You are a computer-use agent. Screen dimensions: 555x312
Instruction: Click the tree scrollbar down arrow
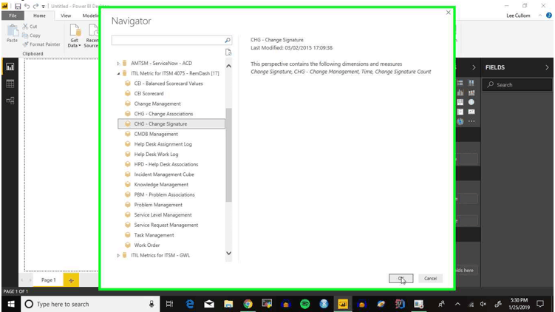point(228,253)
